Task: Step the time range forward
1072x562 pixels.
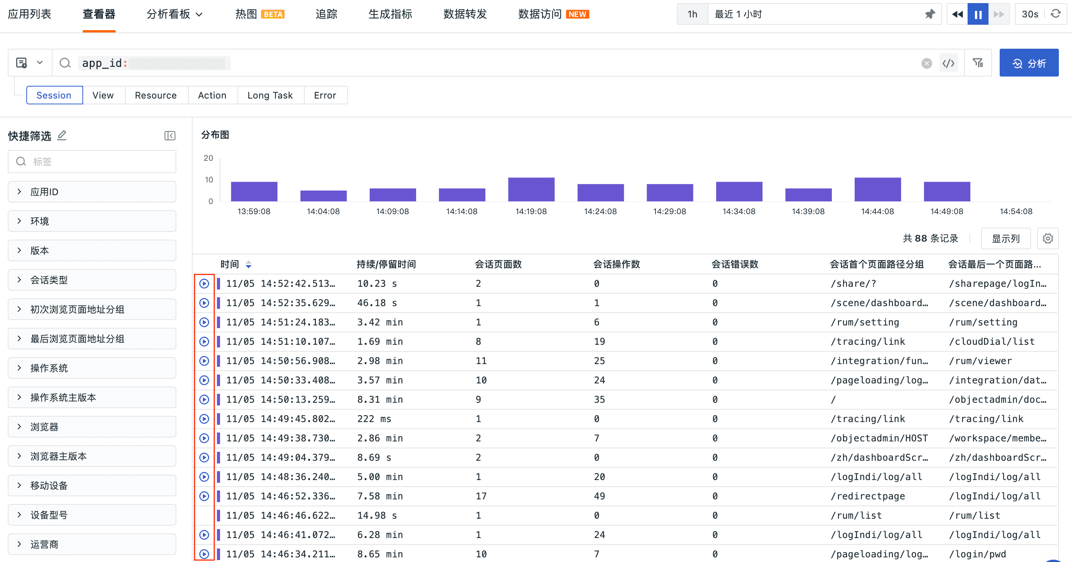Action: tap(999, 14)
